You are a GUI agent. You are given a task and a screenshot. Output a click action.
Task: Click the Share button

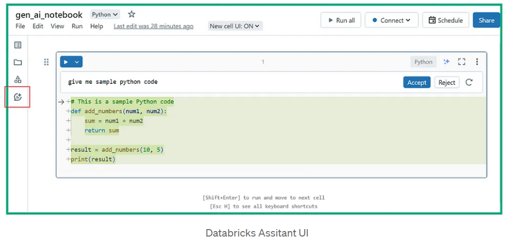[x=486, y=20]
